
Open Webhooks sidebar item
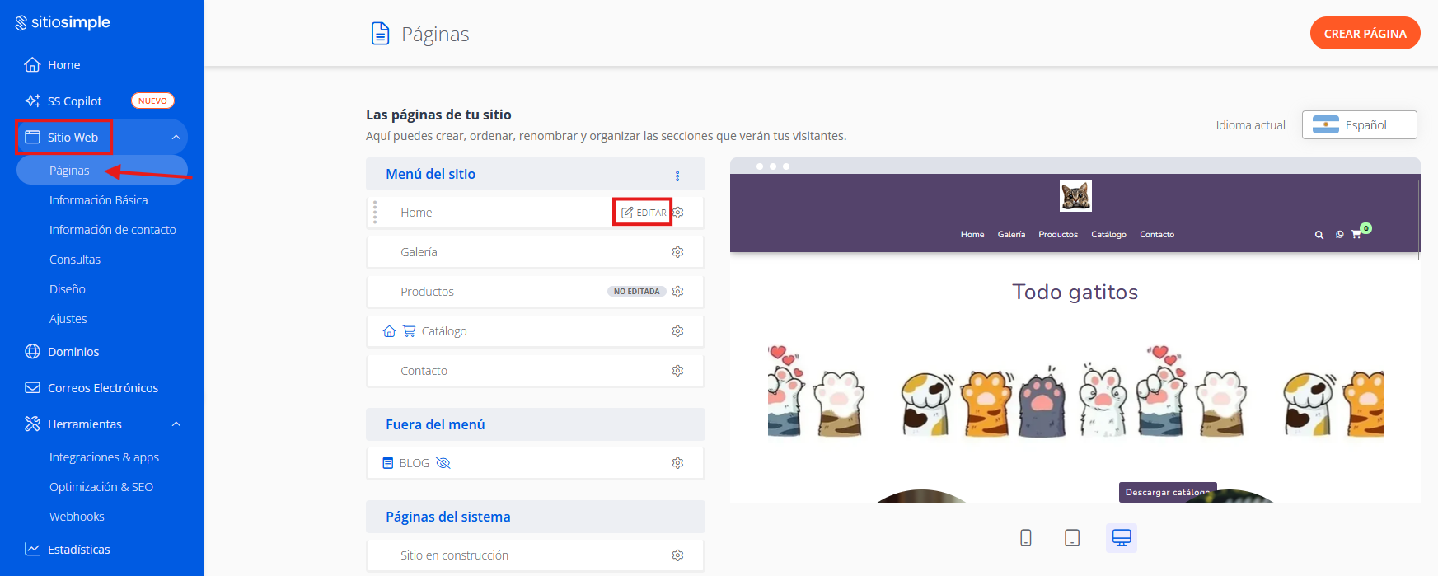[77, 517]
